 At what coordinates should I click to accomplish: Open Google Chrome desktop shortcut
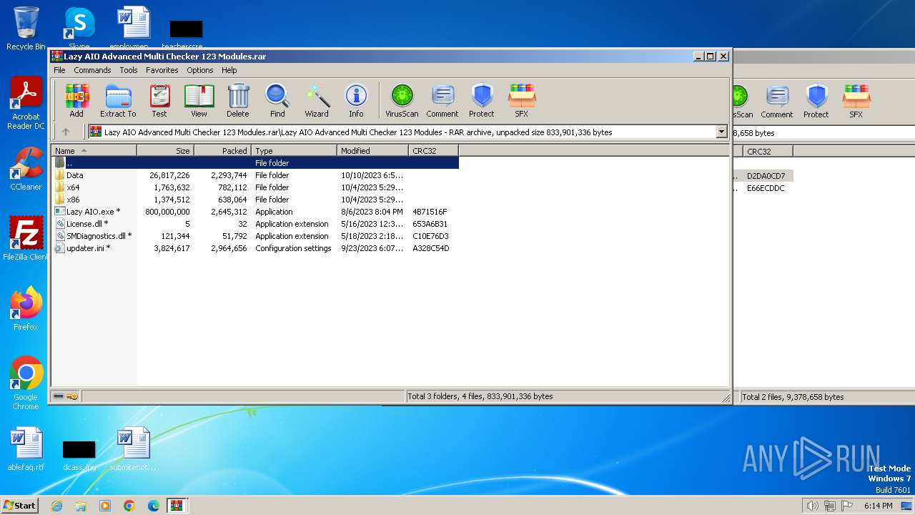tap(26, 383)
